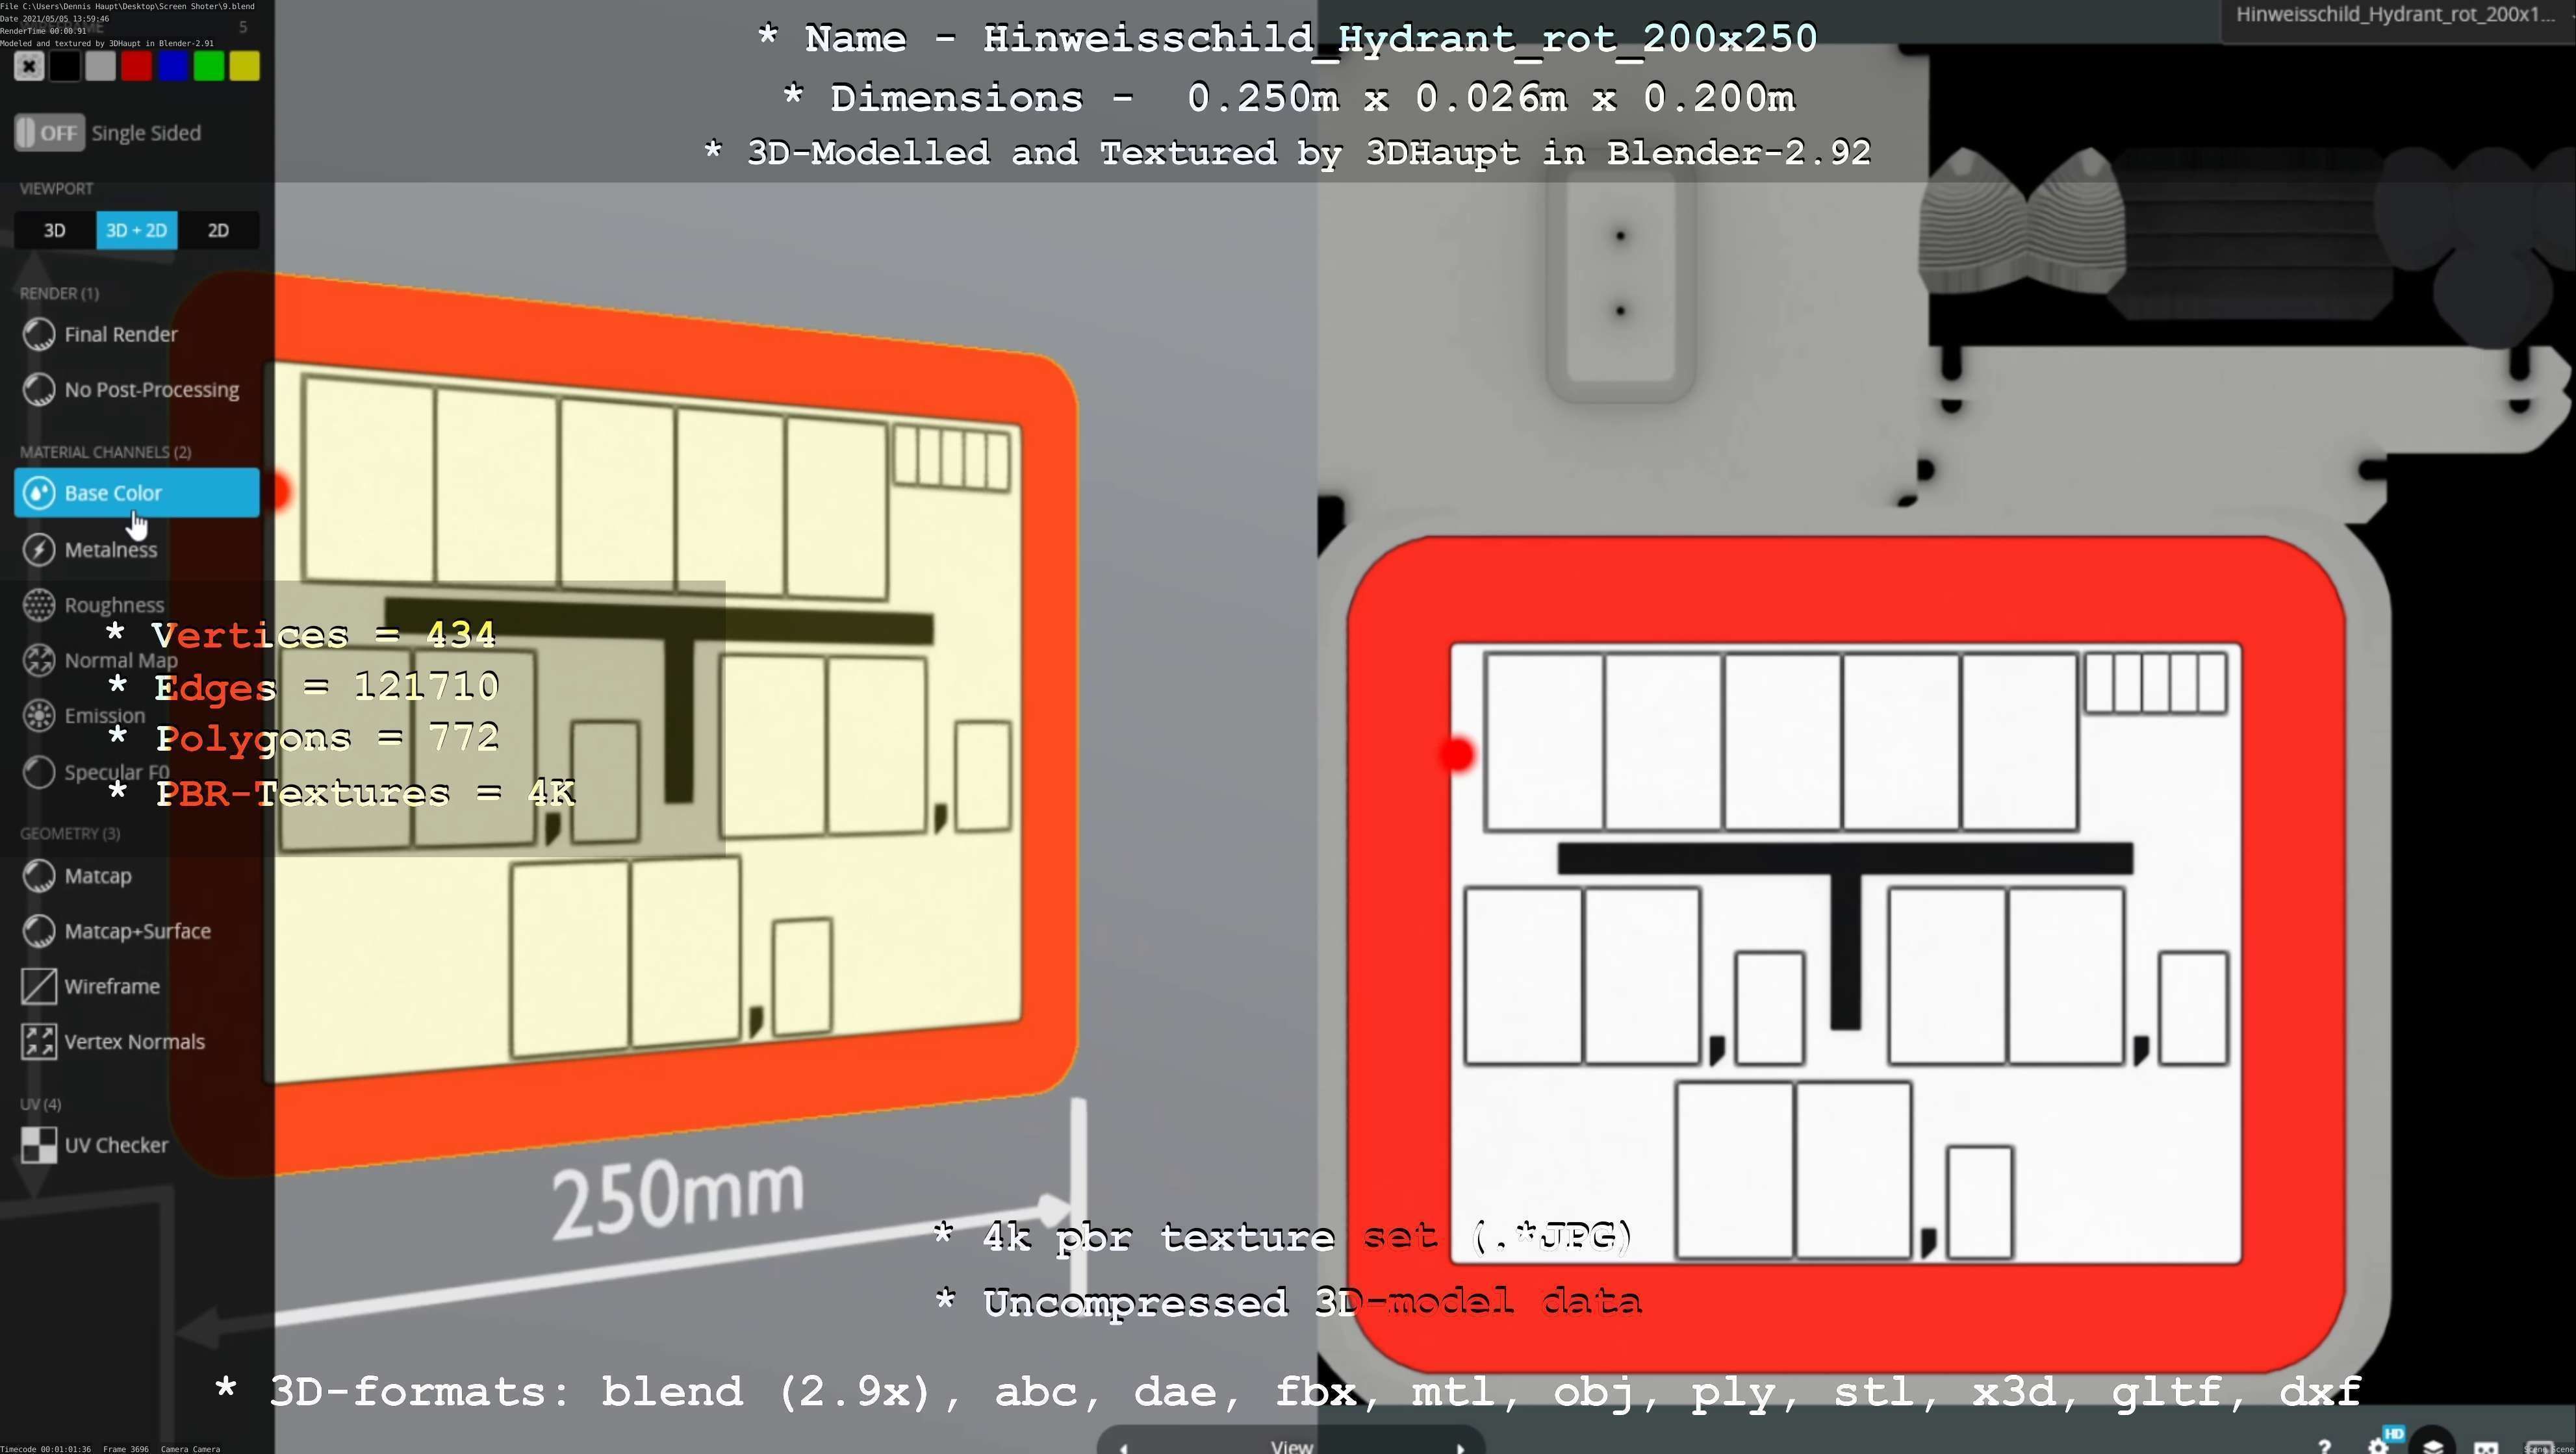This screenshot has width=2576, height=1454.
Task: Show the Normal Map channel
Action: (120, 660)
